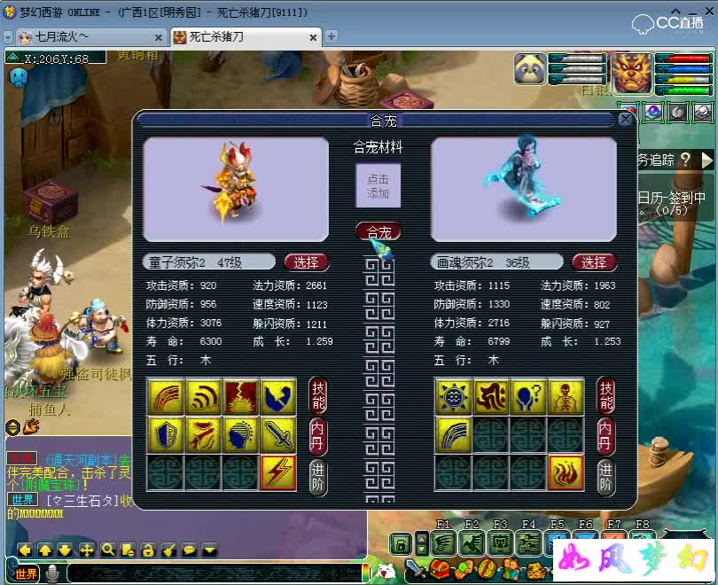Screen dimensions: 718x585
Task: Select the right pet's sun wheel skill icon
Action: pos(453,396)
